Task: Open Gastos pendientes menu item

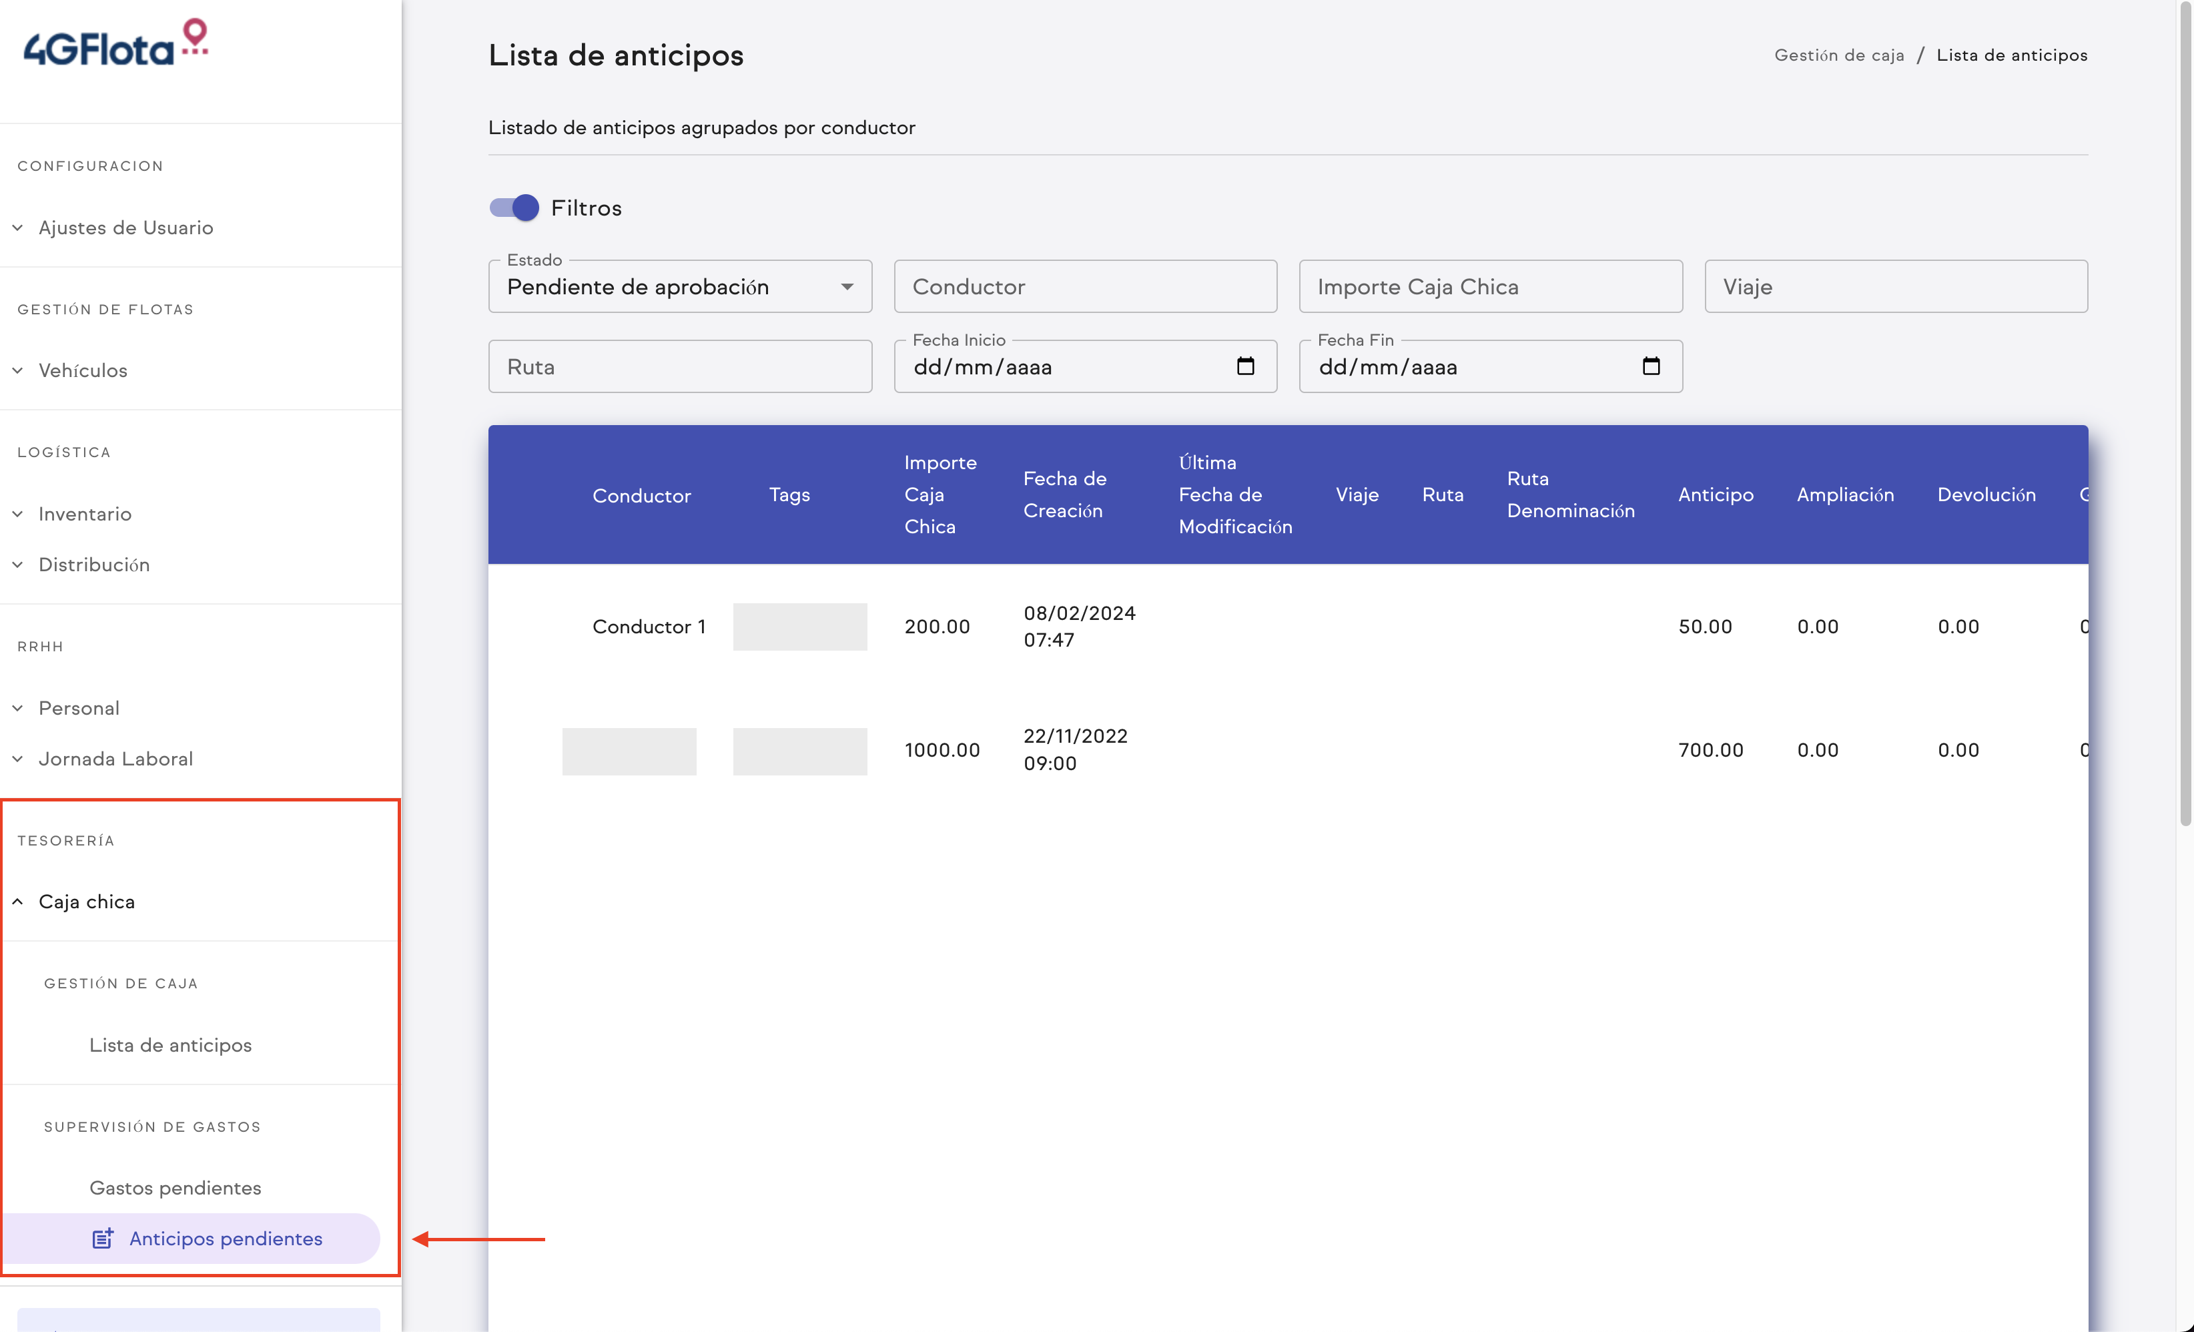Action: [x=175, y=1188]
